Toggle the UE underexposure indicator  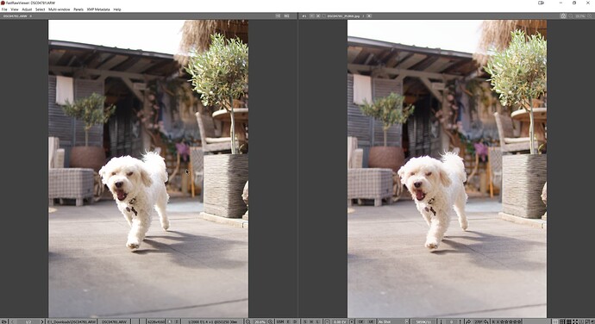coord(371,321)
